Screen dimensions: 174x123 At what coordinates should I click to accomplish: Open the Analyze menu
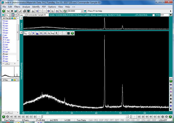[26, 7]
